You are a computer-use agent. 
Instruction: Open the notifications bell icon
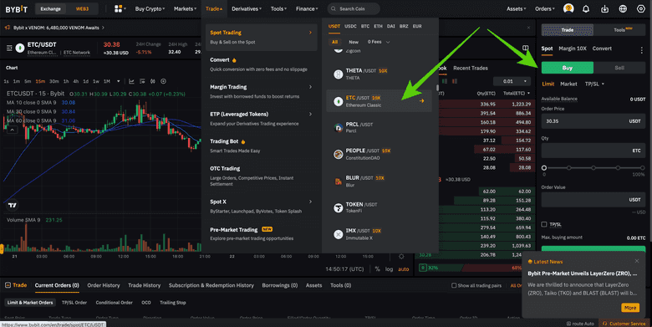(585, 8)
